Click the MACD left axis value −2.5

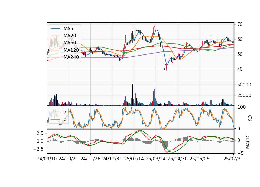(x=38, y=149)
